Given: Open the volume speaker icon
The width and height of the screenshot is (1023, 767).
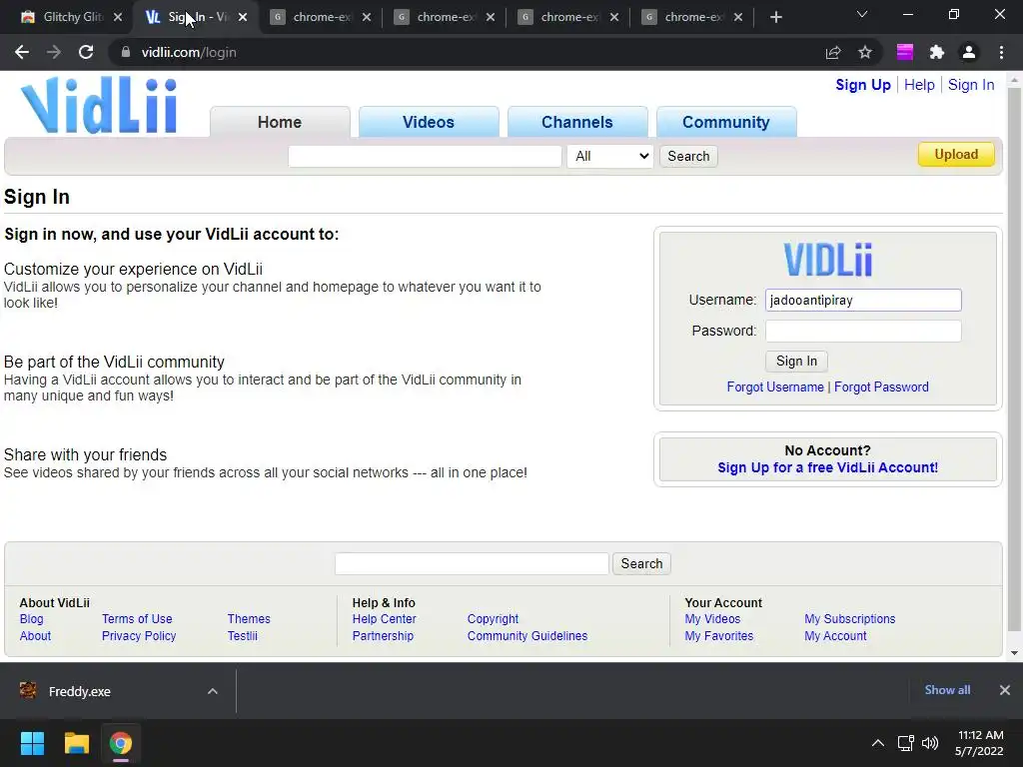Looking at the screenshot, I should pos(930,743).
